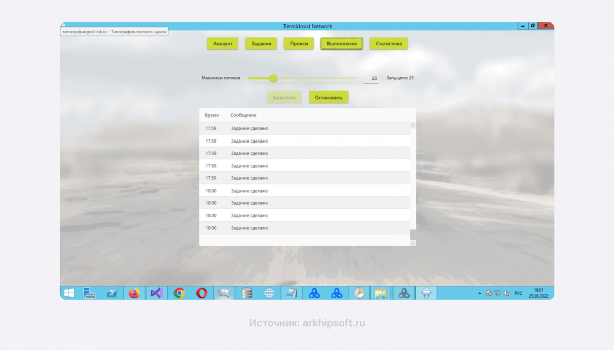Click the thread count field showing 23
Viewport: 614px width, 350px height.
(371, 79)
